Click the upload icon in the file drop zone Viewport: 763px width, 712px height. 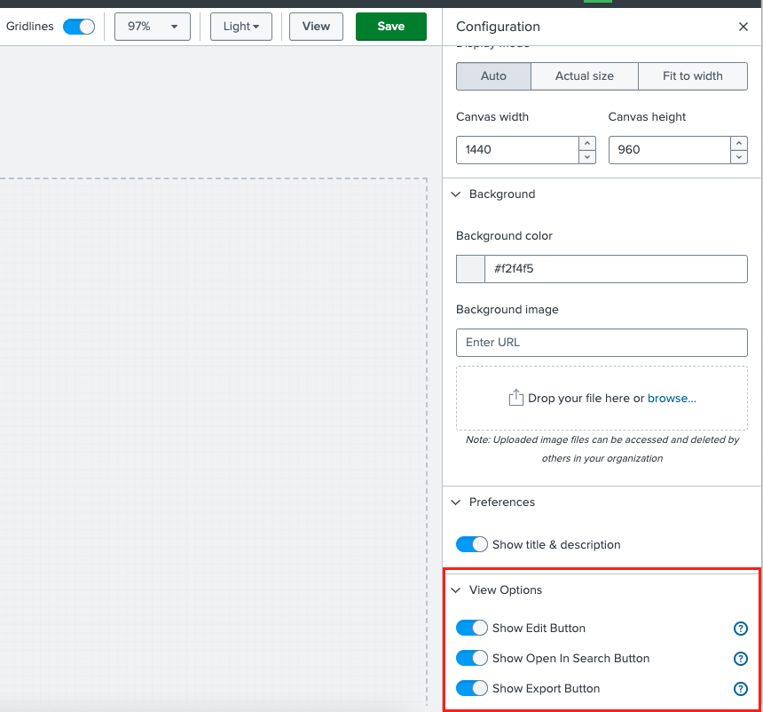click(x=515, y=398)
